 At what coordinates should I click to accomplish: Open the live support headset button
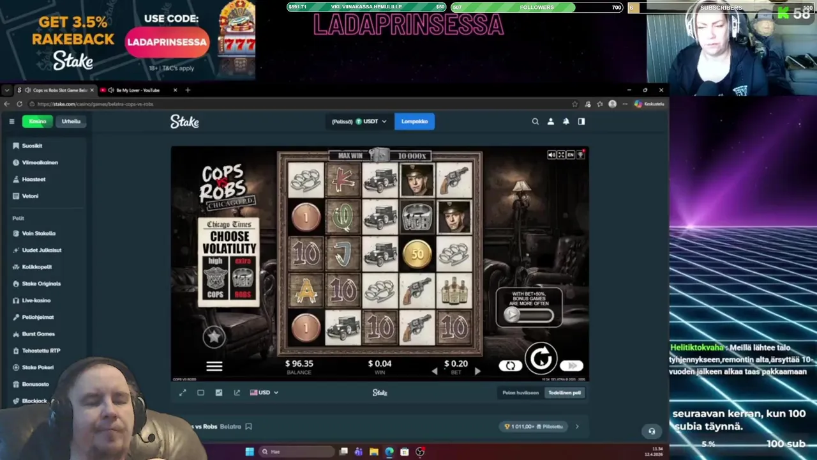(x=652, y=431)
